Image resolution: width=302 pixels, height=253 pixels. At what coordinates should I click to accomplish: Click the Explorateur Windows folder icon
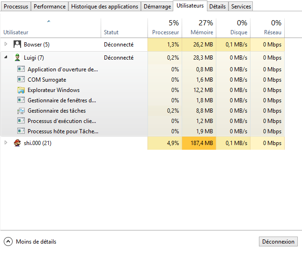click(x=21, y=90)
